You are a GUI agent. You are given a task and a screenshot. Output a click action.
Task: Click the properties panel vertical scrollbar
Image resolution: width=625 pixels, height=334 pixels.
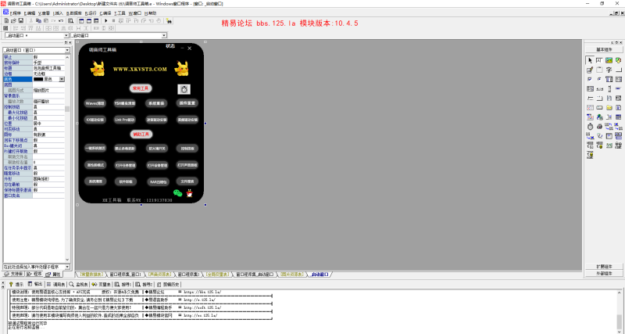[x=67, y=159]
